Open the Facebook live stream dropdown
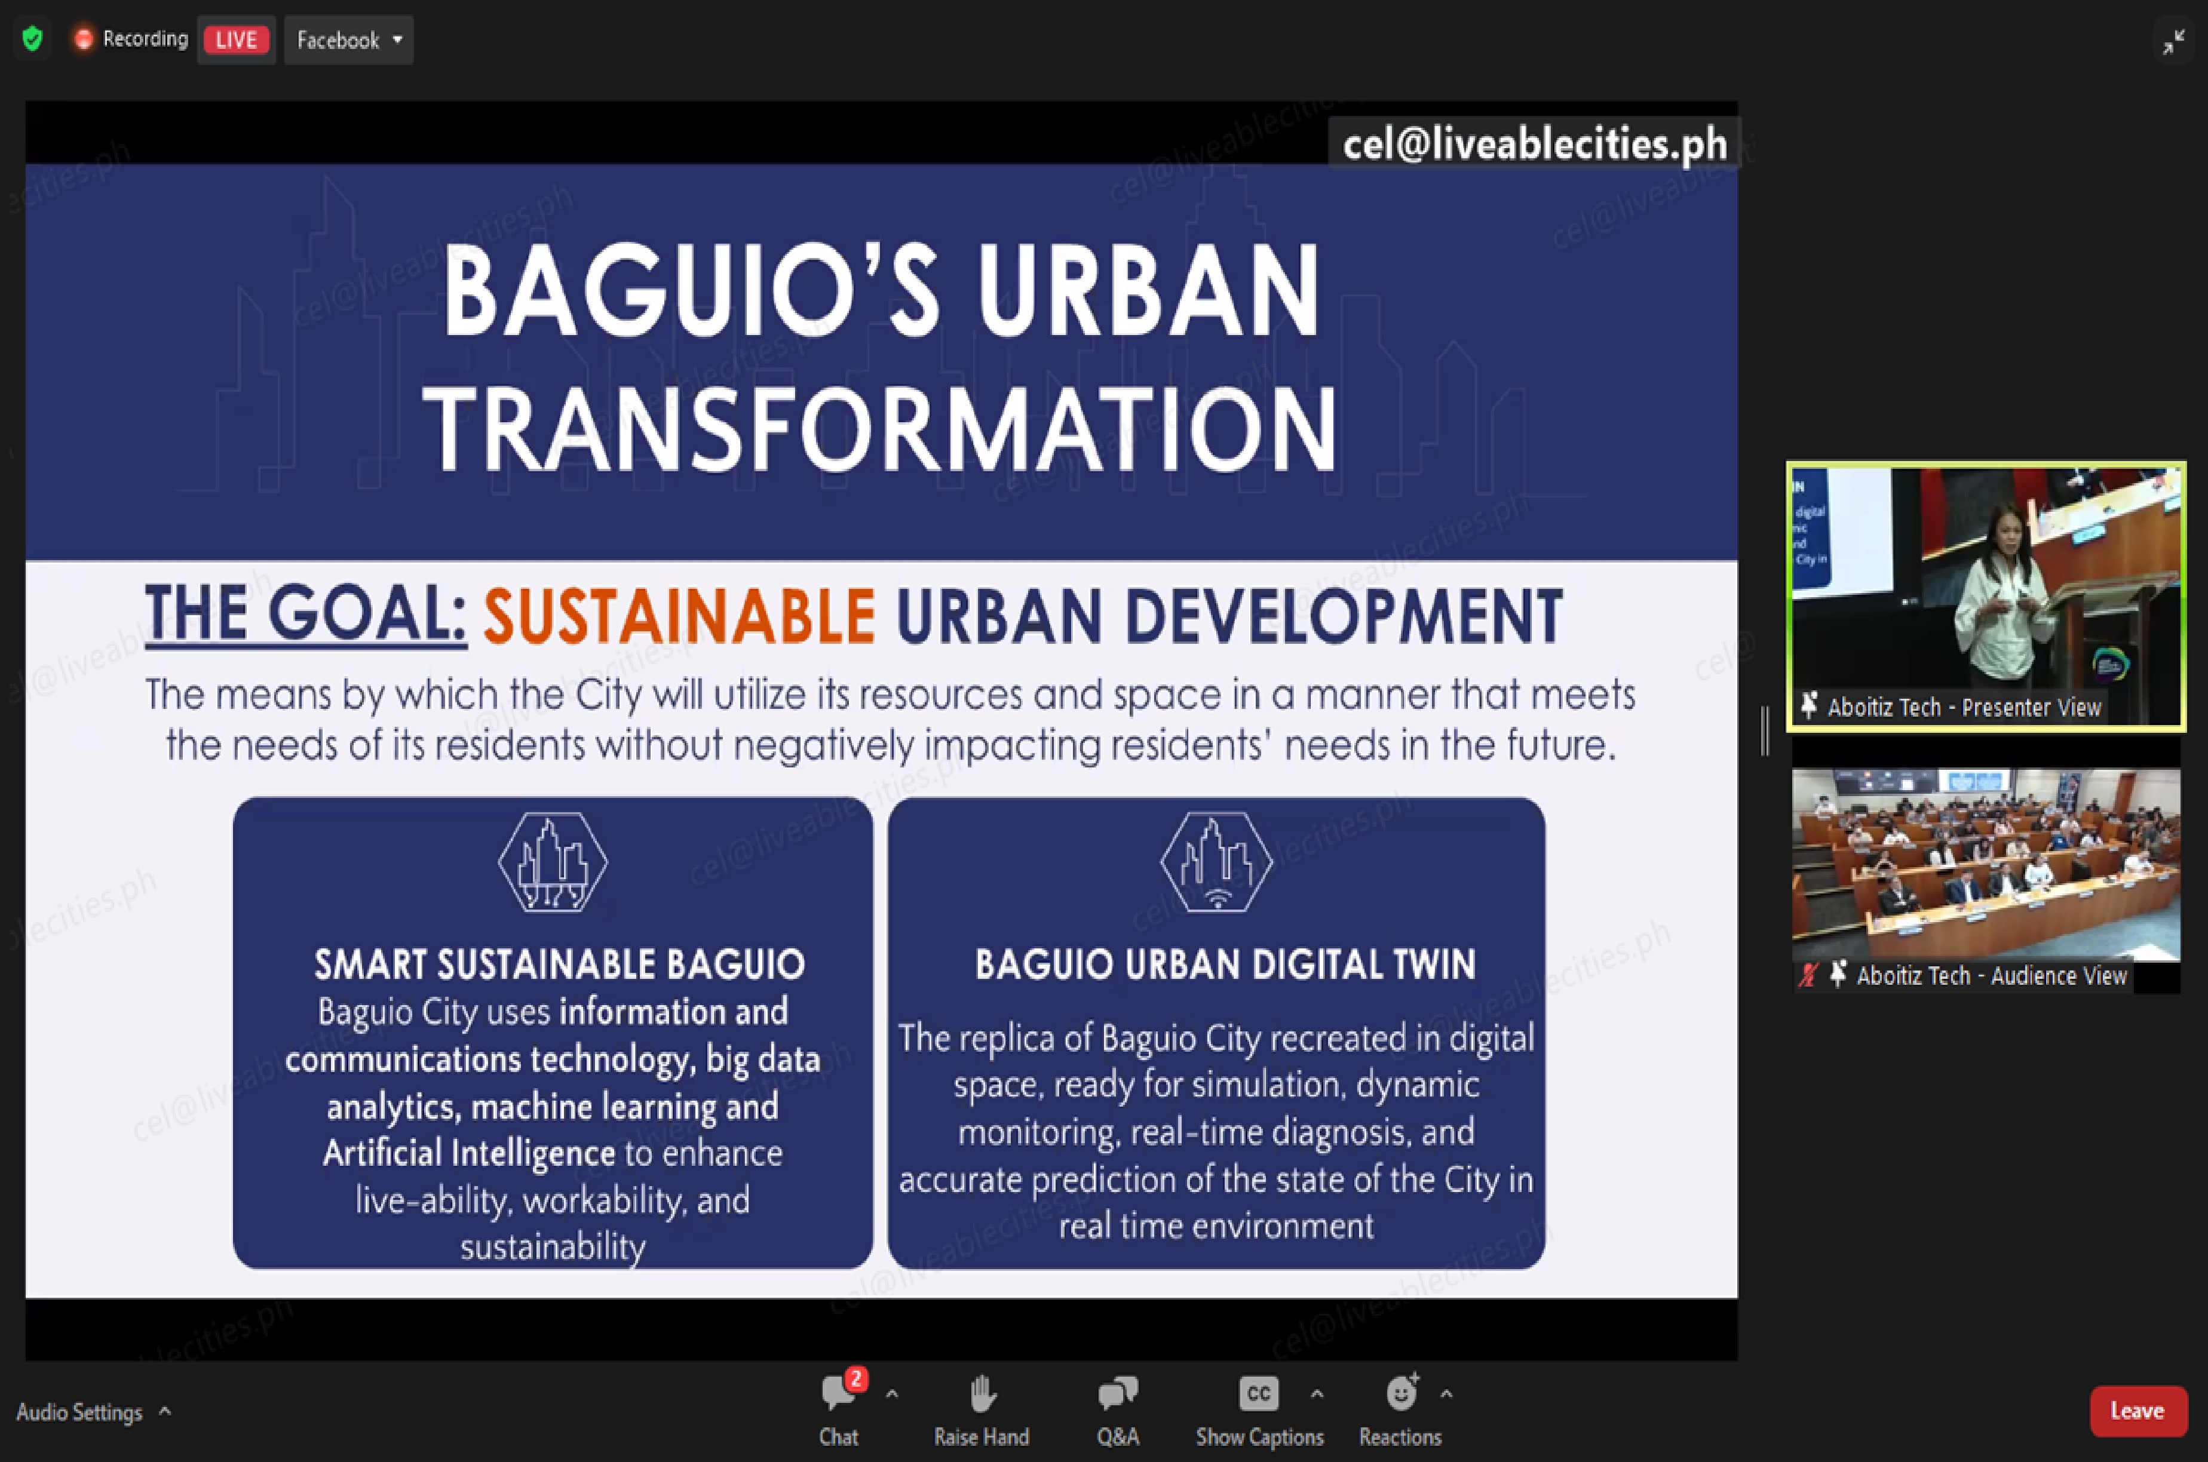Viewport: 2208px width, 1462px height. [349, 40]
